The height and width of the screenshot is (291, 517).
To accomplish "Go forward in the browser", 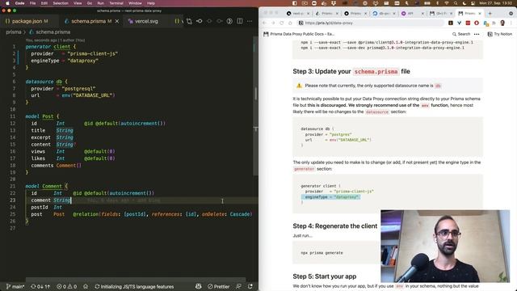I will point(273,23).
